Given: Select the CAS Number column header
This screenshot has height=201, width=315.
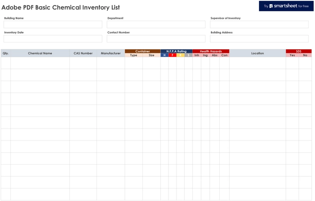Looking at the screenshot, I should click(83, 53).
